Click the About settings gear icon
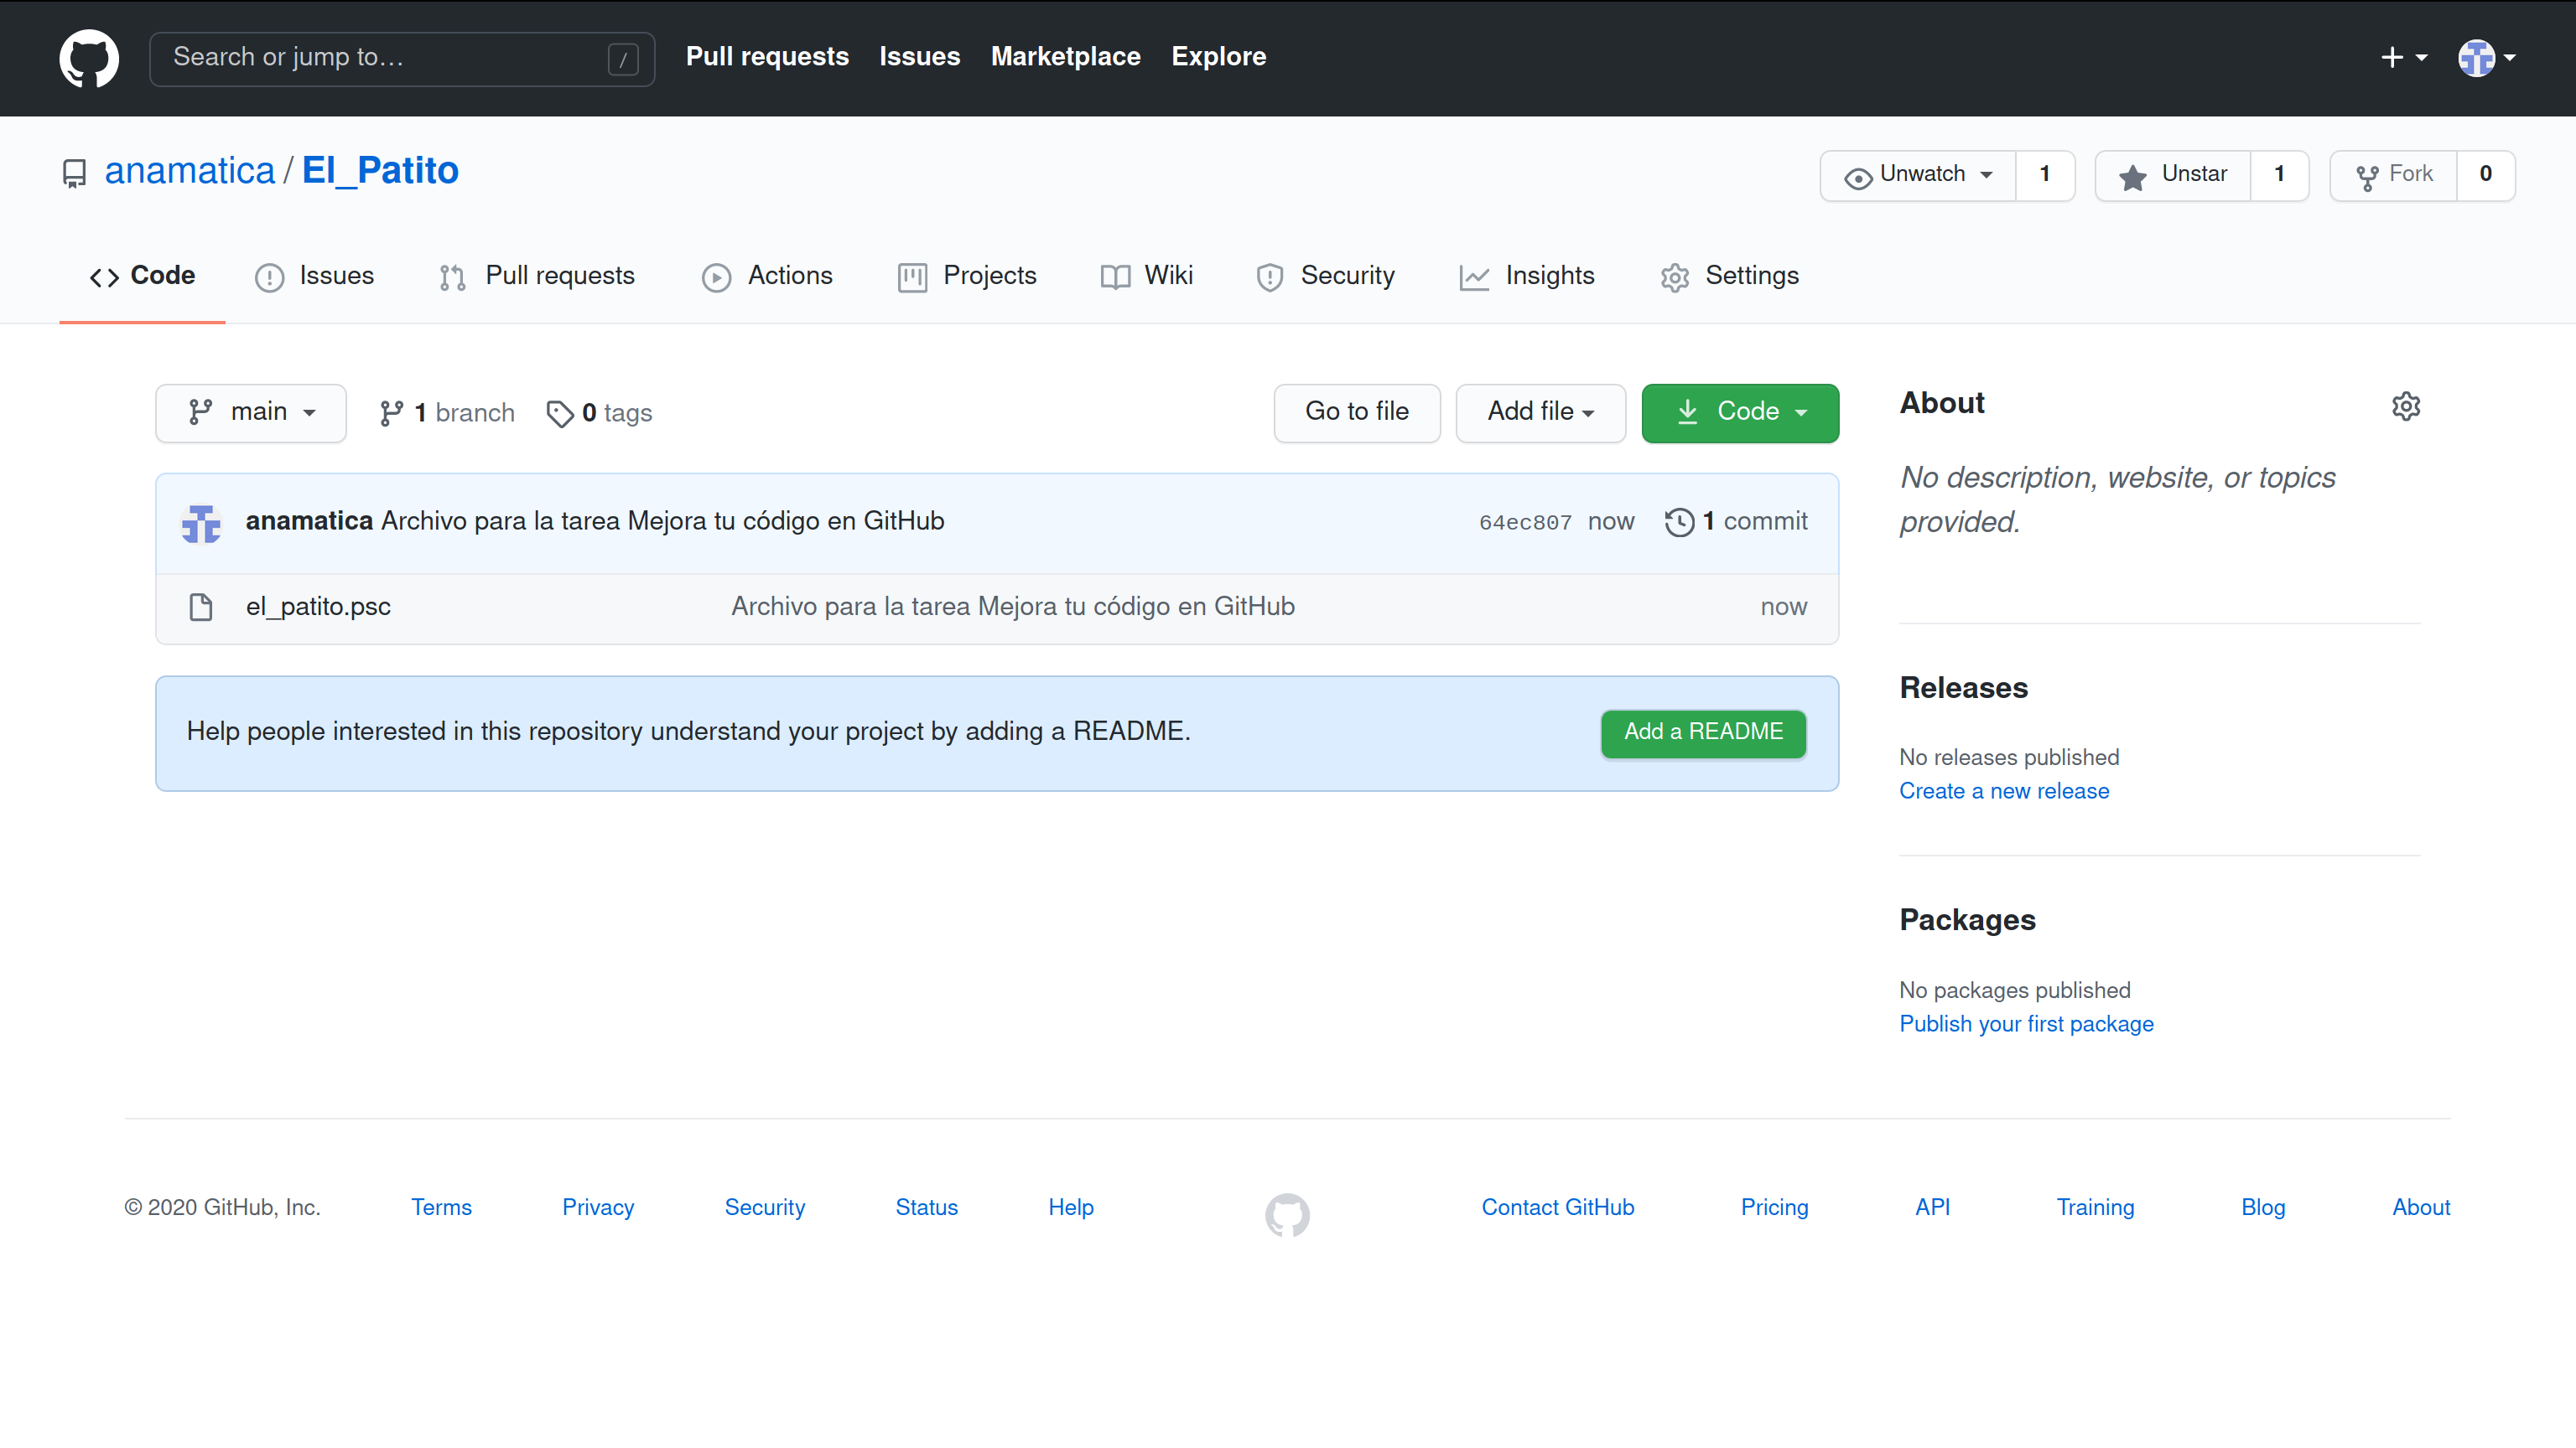Screen dimensions: 2576x1448 click(x=2406, y=406)
